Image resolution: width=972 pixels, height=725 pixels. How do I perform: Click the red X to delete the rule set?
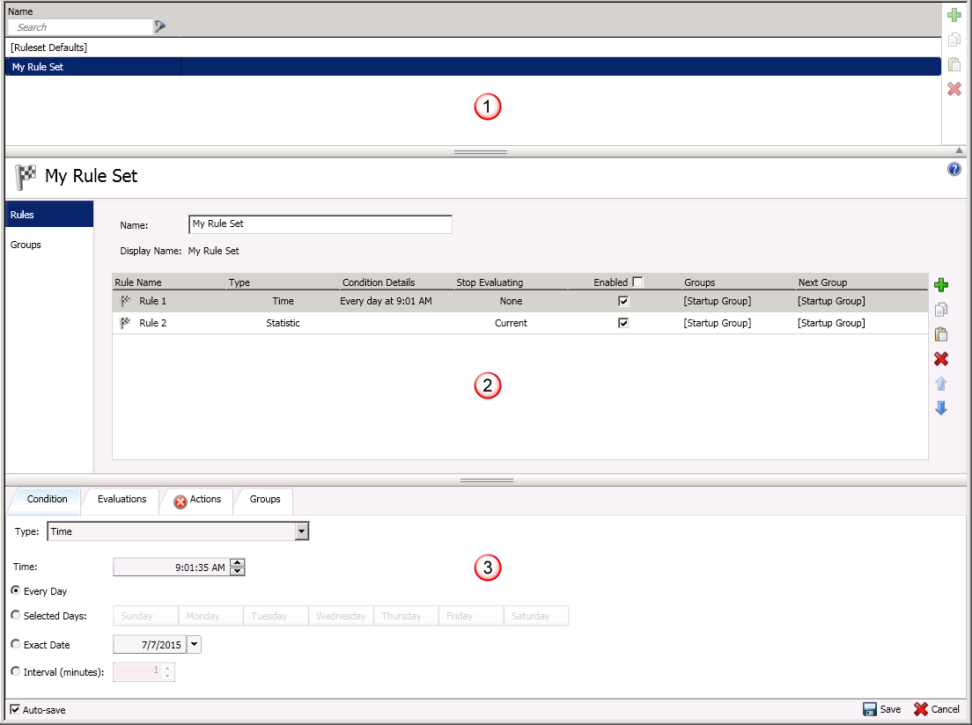(x=954, y=89)
